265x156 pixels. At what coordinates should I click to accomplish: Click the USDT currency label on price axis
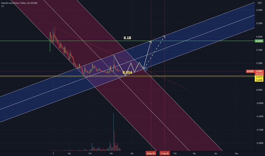pos(260,3)
